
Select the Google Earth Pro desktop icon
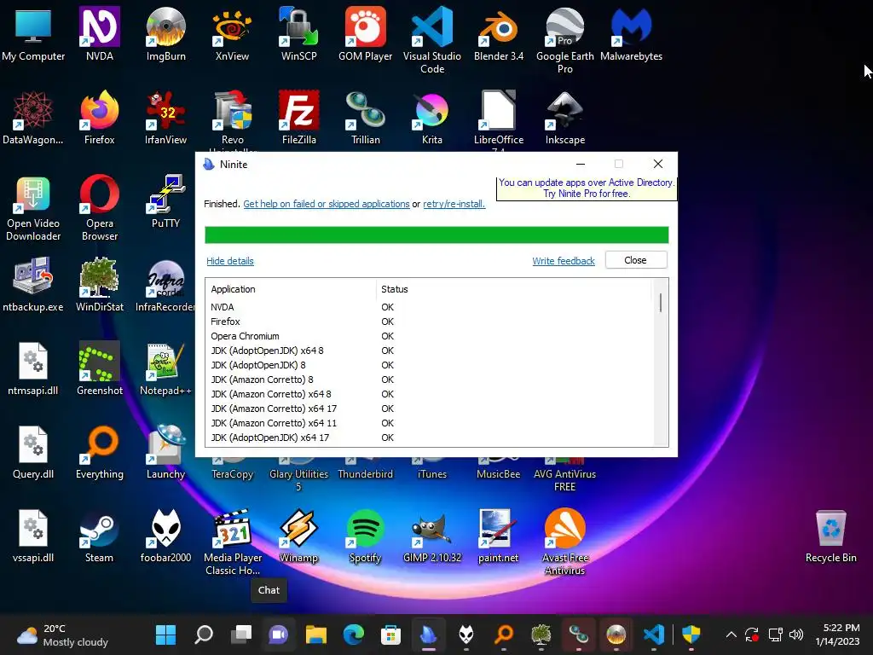click(565, 40)
